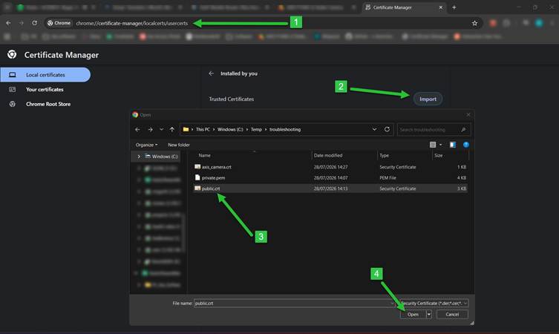Refresh the troubleshooting folder view

coord(388,129)
